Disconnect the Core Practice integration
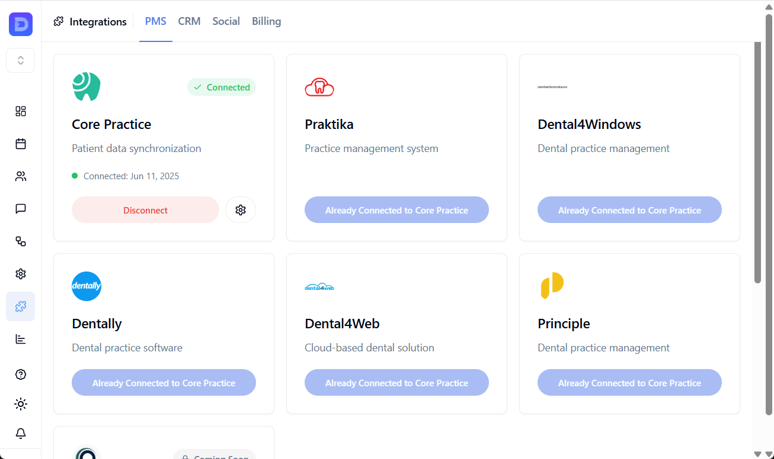The width and height of the screenshot is (774, 459). pyautogui.click(x=145, y=209)
